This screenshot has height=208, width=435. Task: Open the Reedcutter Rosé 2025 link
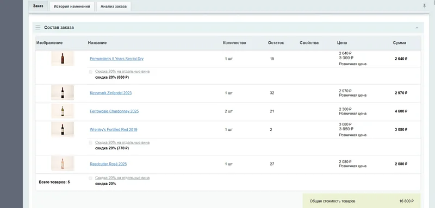108,163
